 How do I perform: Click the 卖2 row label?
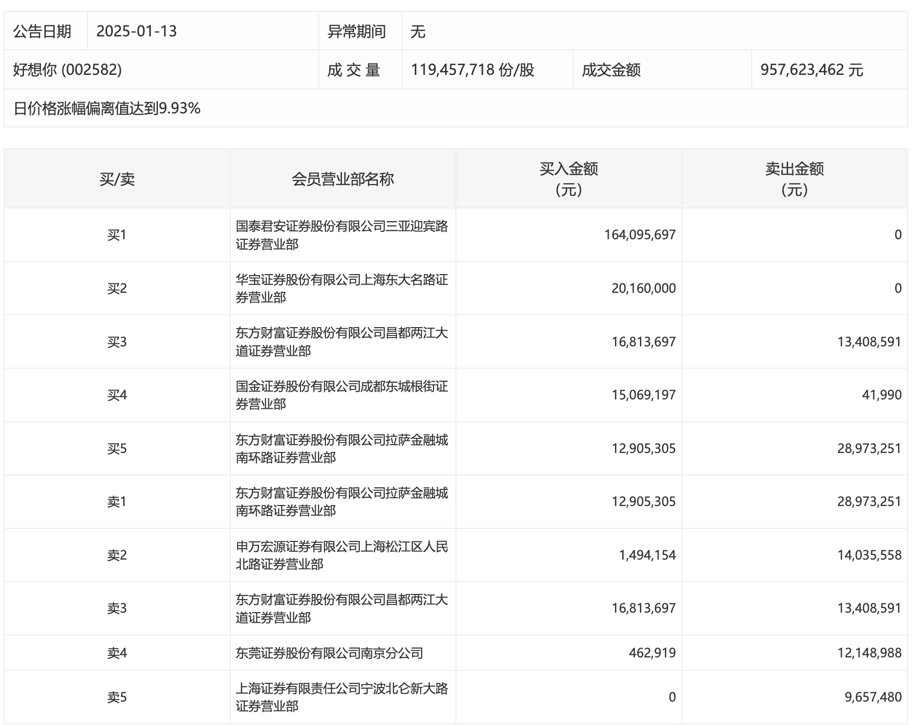click(x=117, y=555)
